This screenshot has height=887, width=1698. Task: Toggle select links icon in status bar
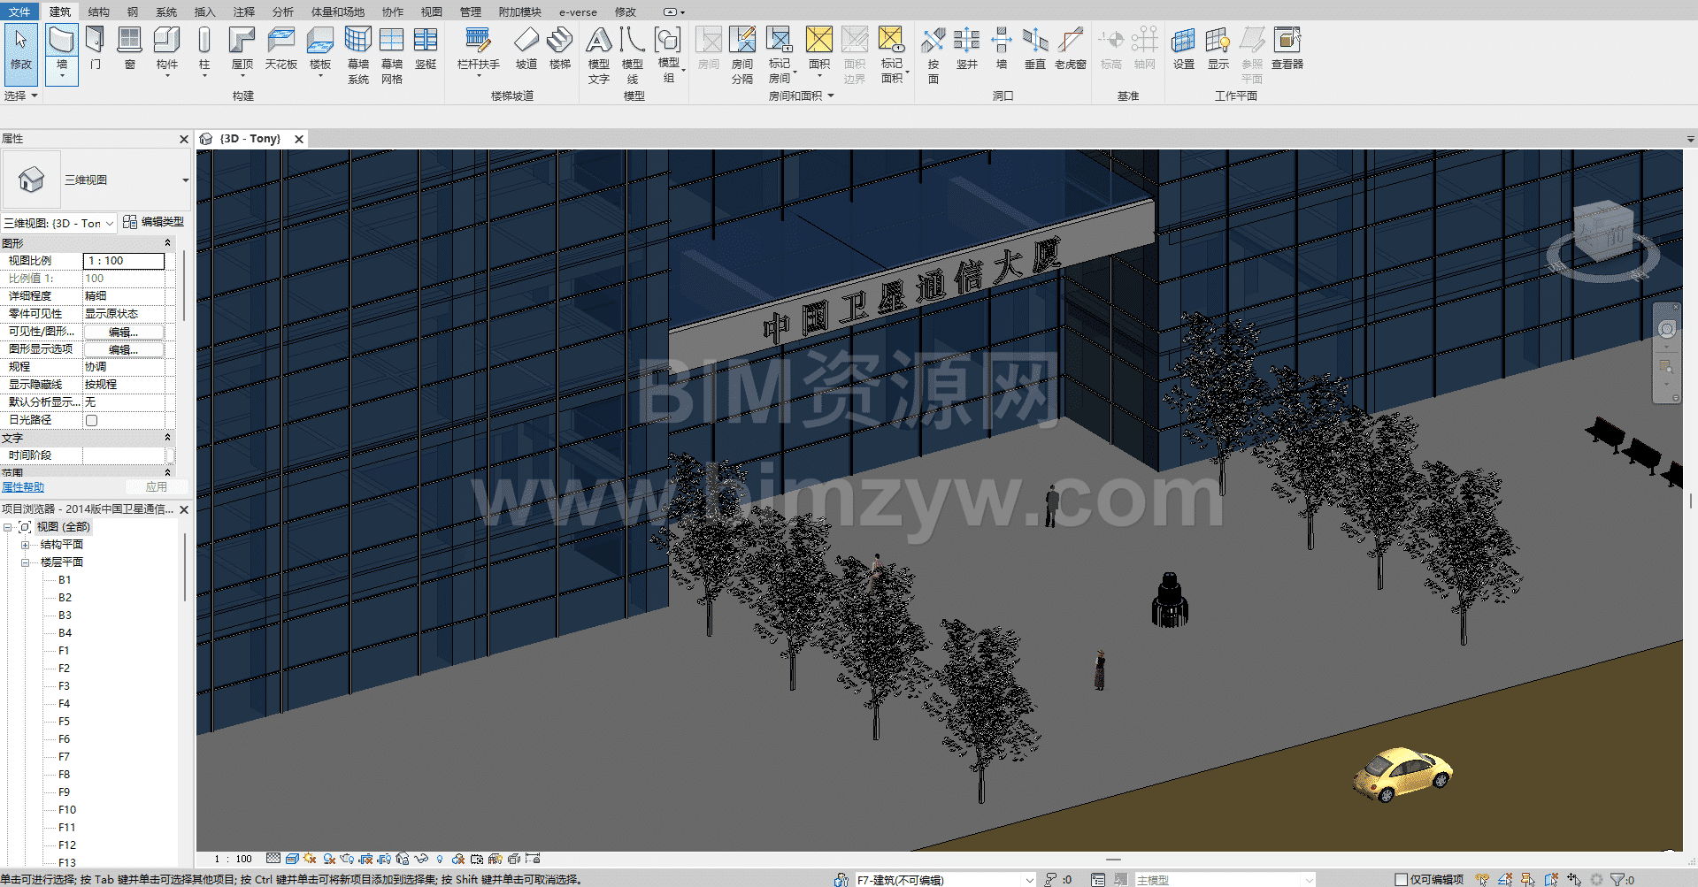[x=1482, y=879]
